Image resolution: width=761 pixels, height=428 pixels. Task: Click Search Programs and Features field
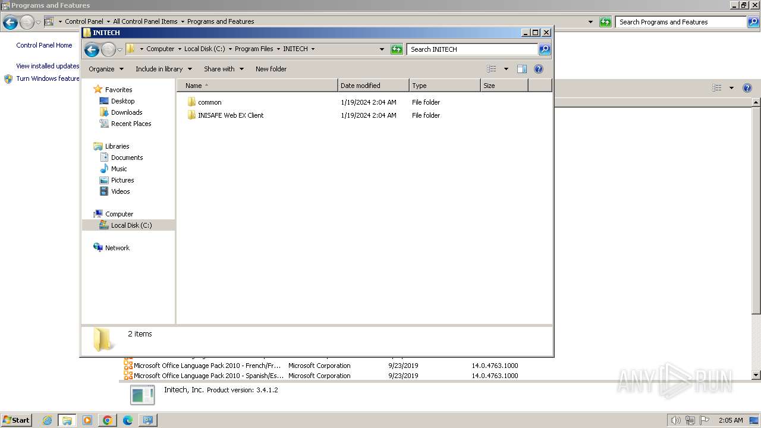pos(681,22)
